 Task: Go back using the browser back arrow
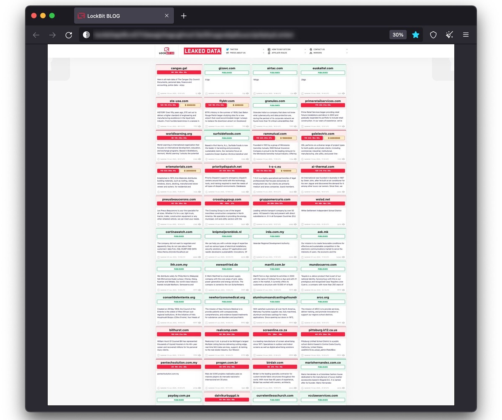tap(36, 35)
